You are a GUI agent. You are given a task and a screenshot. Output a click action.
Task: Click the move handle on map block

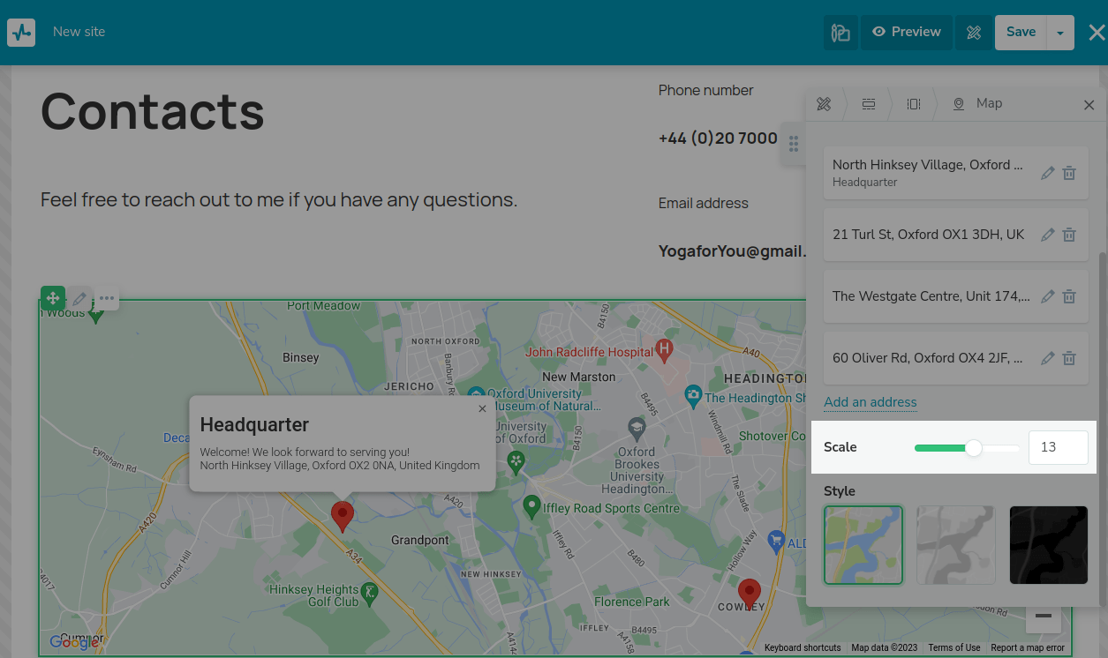pos(53,298)
